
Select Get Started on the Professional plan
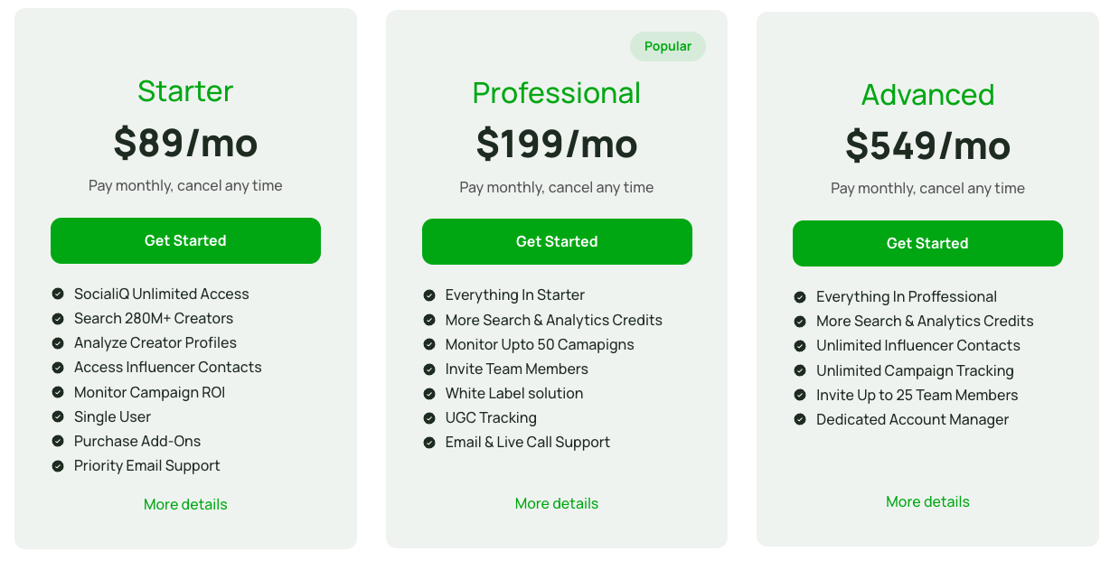(557, 241)
